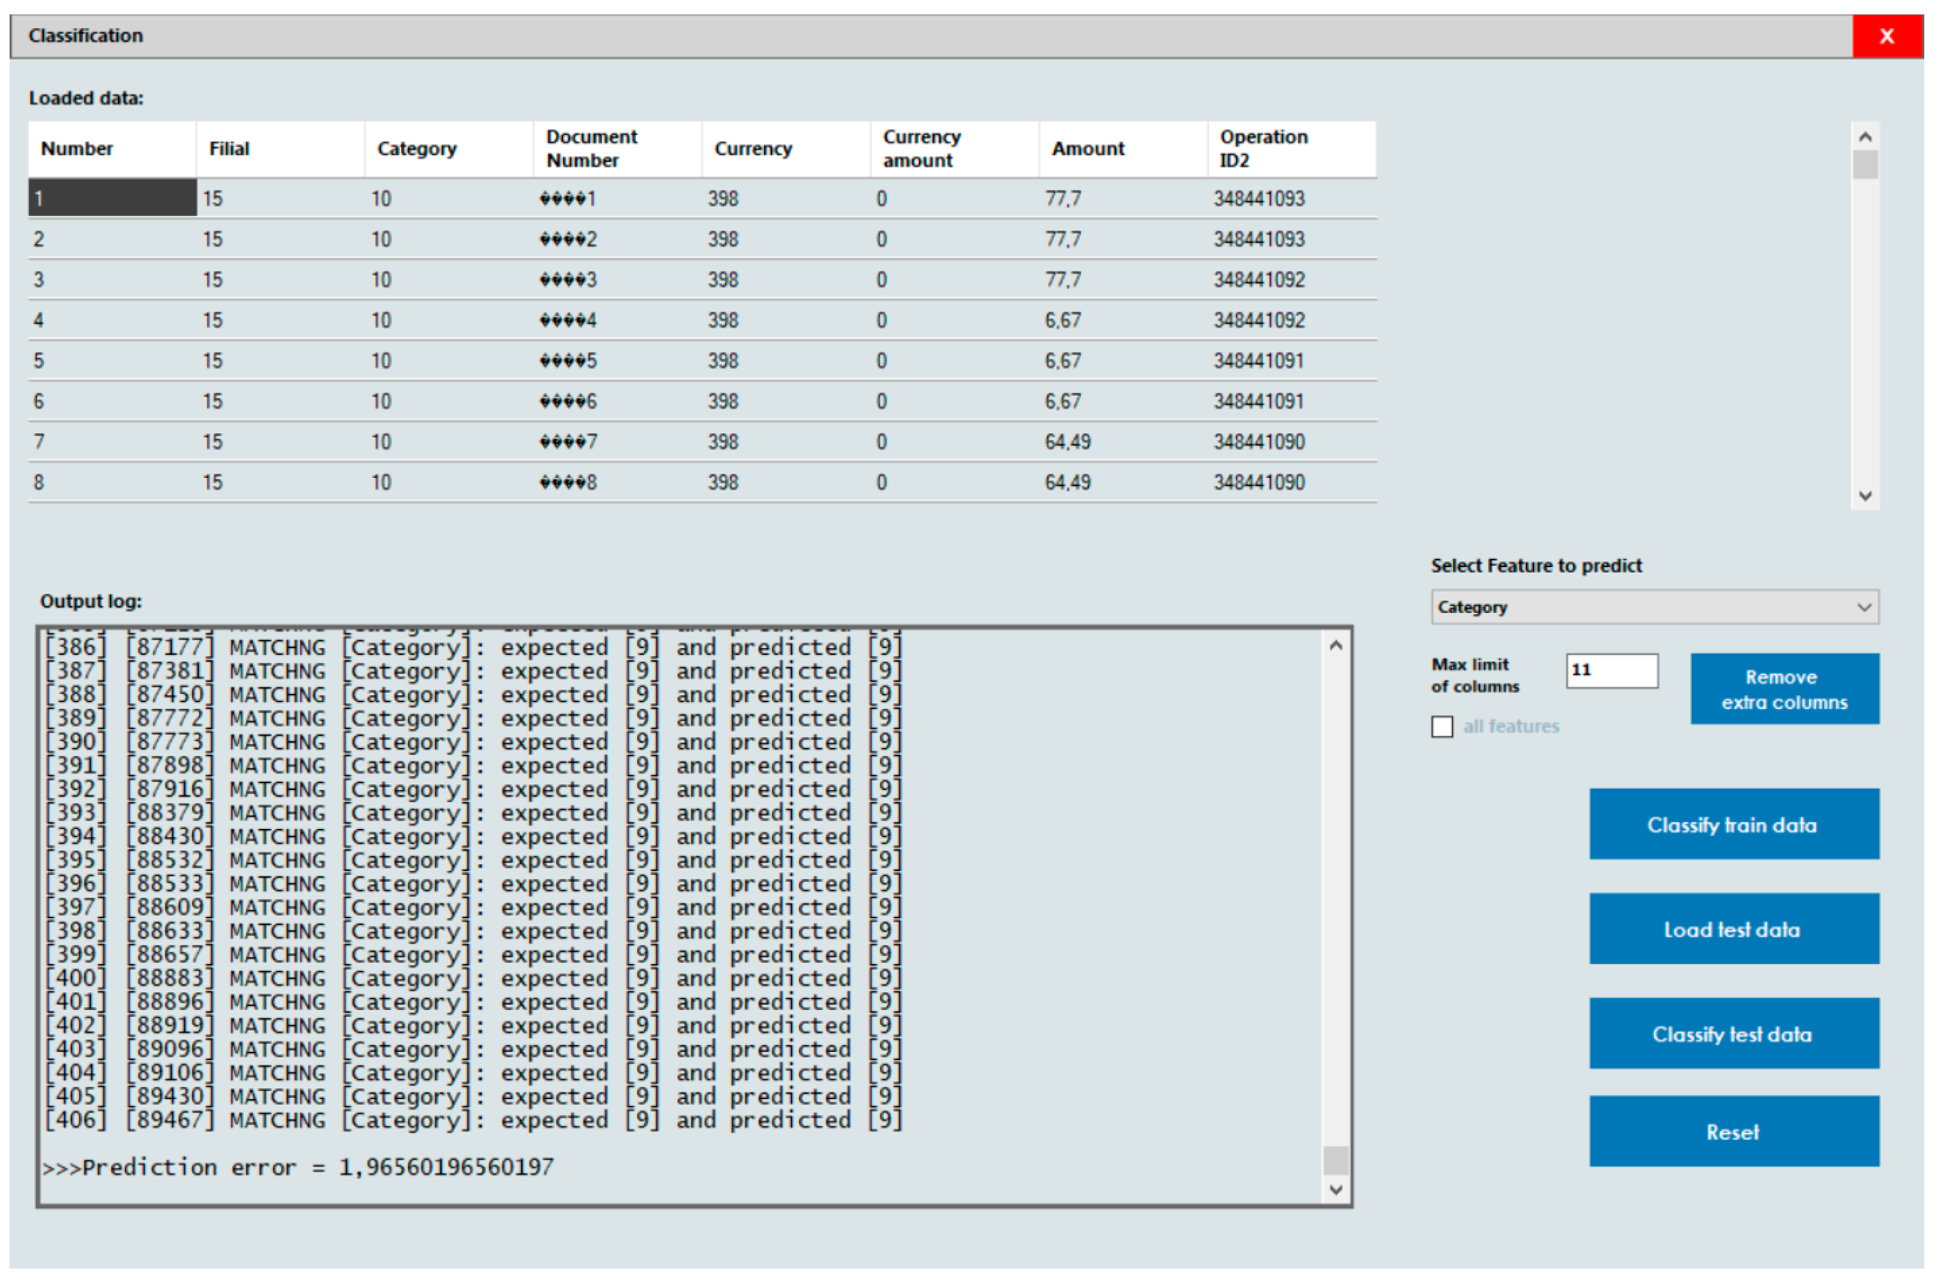Click the Max limit of columns field
Image resolution: width=1938 pixels, height=1285 pixels.
[x=1611, y=671]
